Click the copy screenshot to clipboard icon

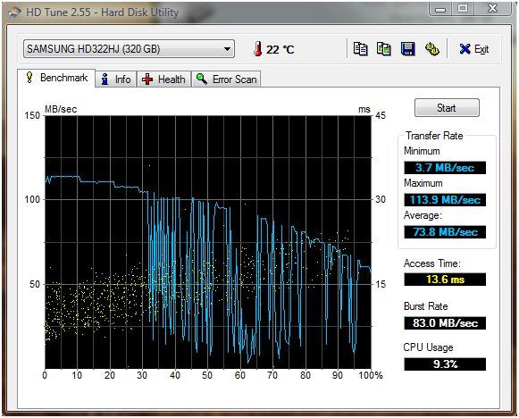click(x=384, y=49)
